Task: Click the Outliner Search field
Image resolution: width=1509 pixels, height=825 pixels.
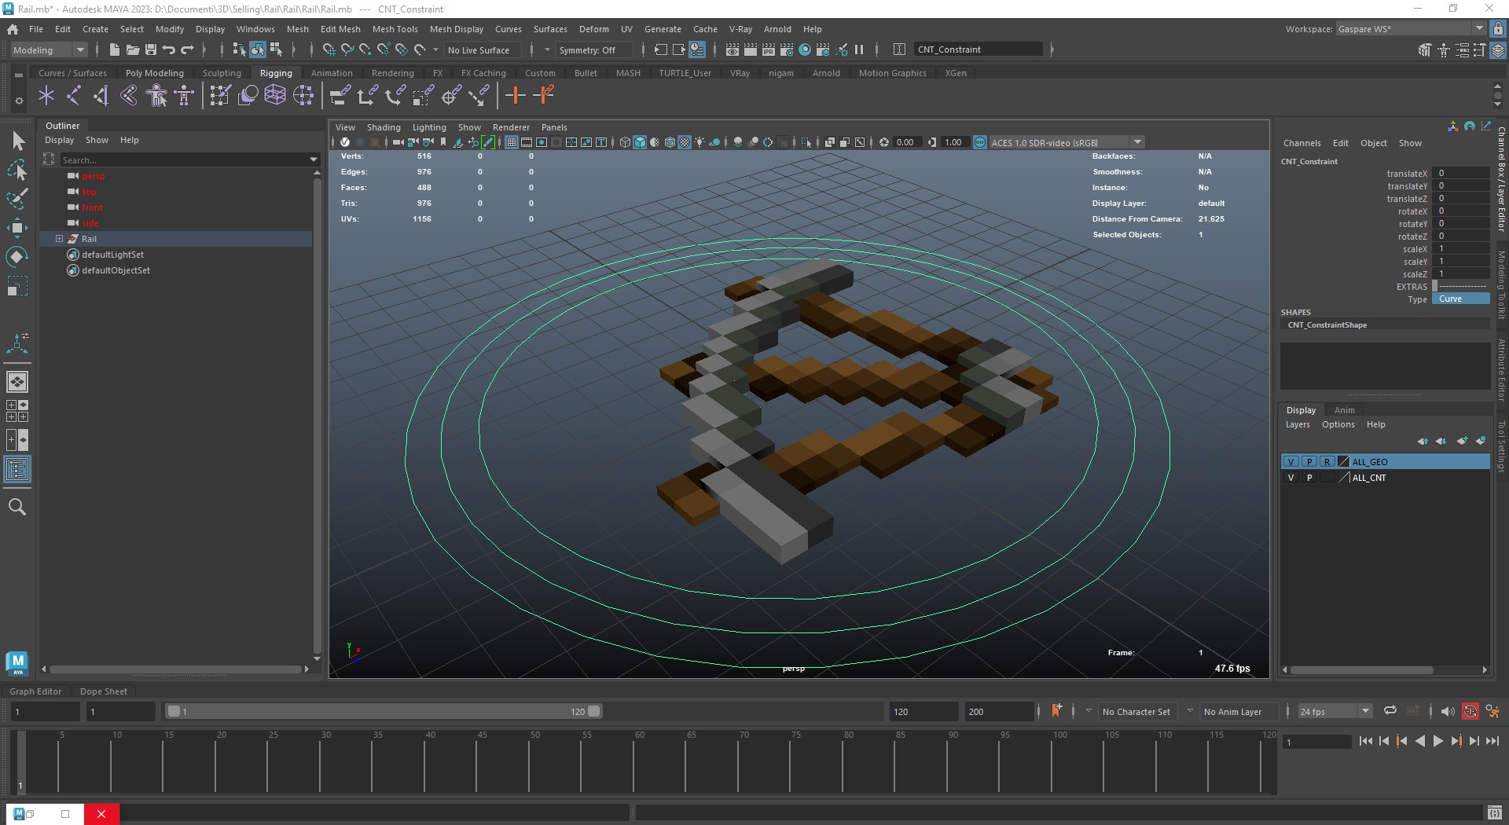Action: (x=185, y=159)
